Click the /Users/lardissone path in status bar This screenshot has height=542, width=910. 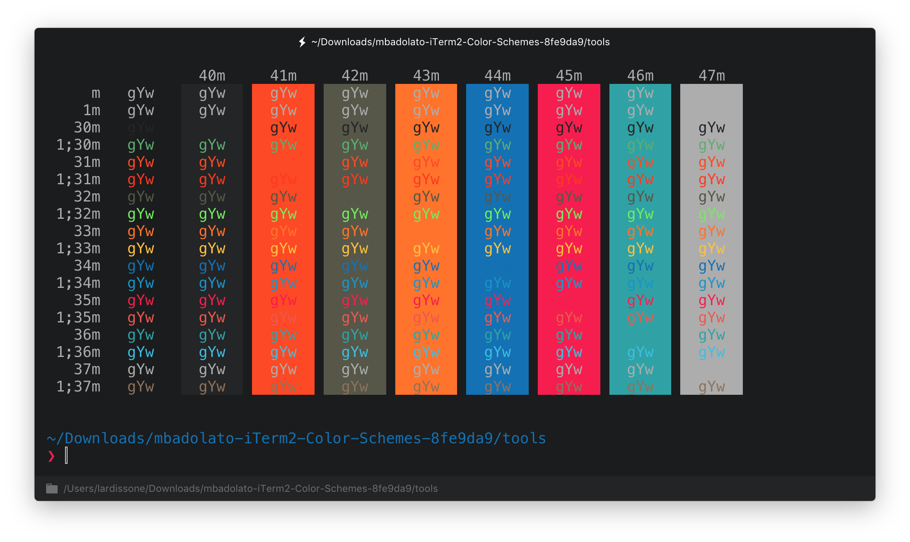click(250, 489)
